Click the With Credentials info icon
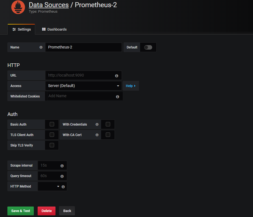 tap(97, 124)
